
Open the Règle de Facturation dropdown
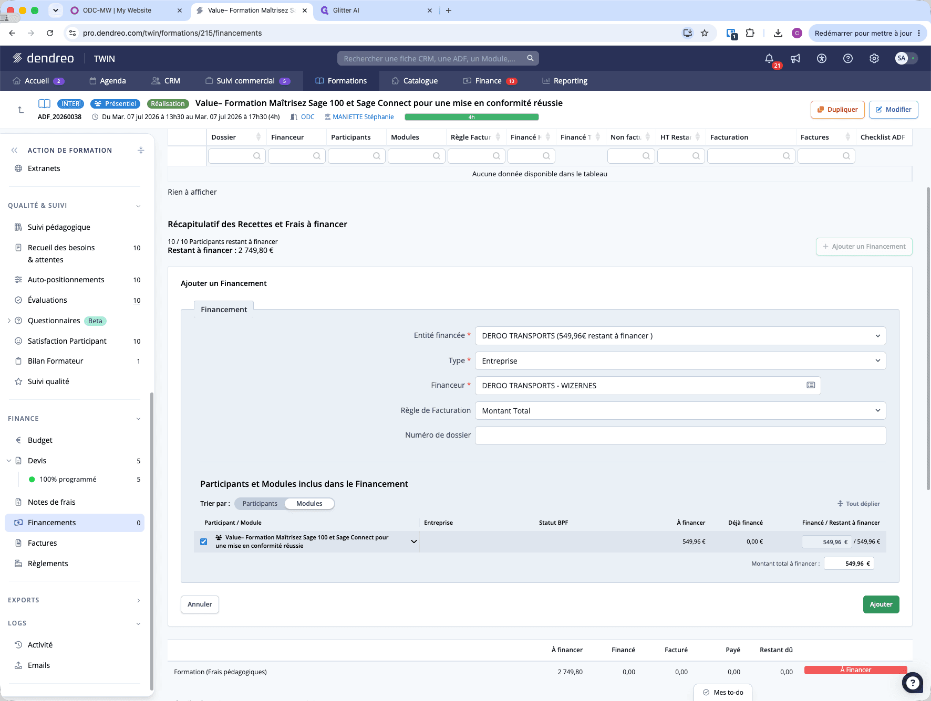pyautogui.click(x=680, y=410)
